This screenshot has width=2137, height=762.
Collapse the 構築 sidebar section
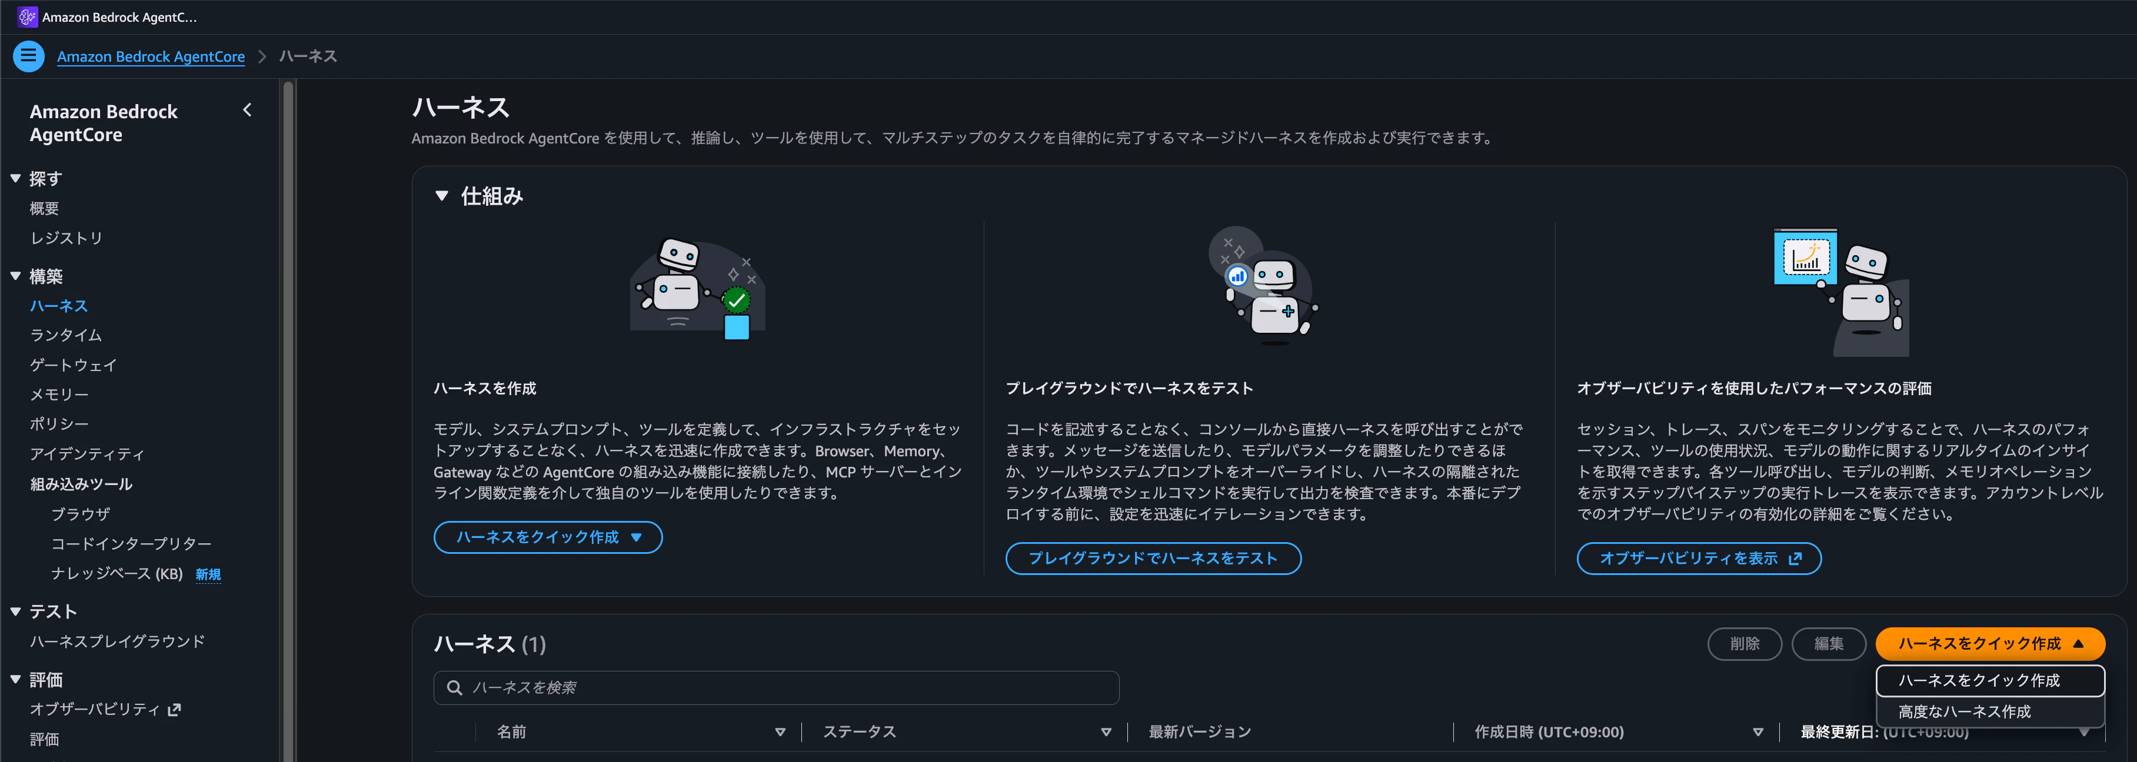coord(16,276)
